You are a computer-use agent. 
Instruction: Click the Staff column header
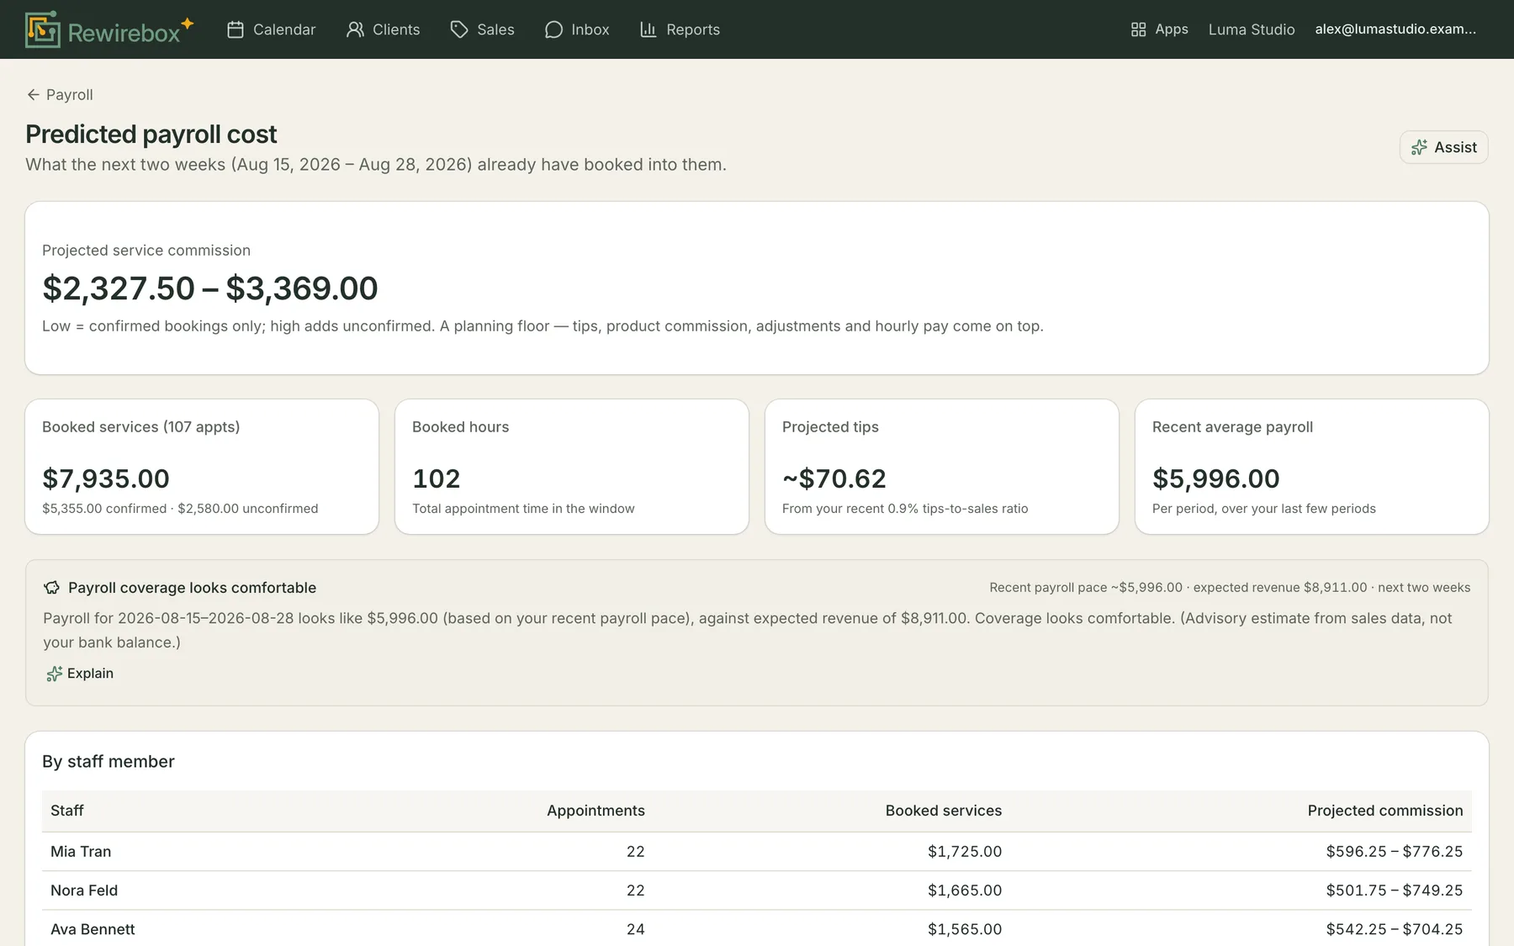(x=67, y=811)
